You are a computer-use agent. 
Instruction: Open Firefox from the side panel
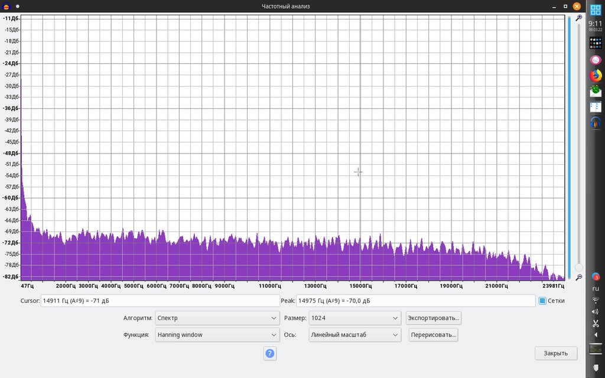coord(596,75)
